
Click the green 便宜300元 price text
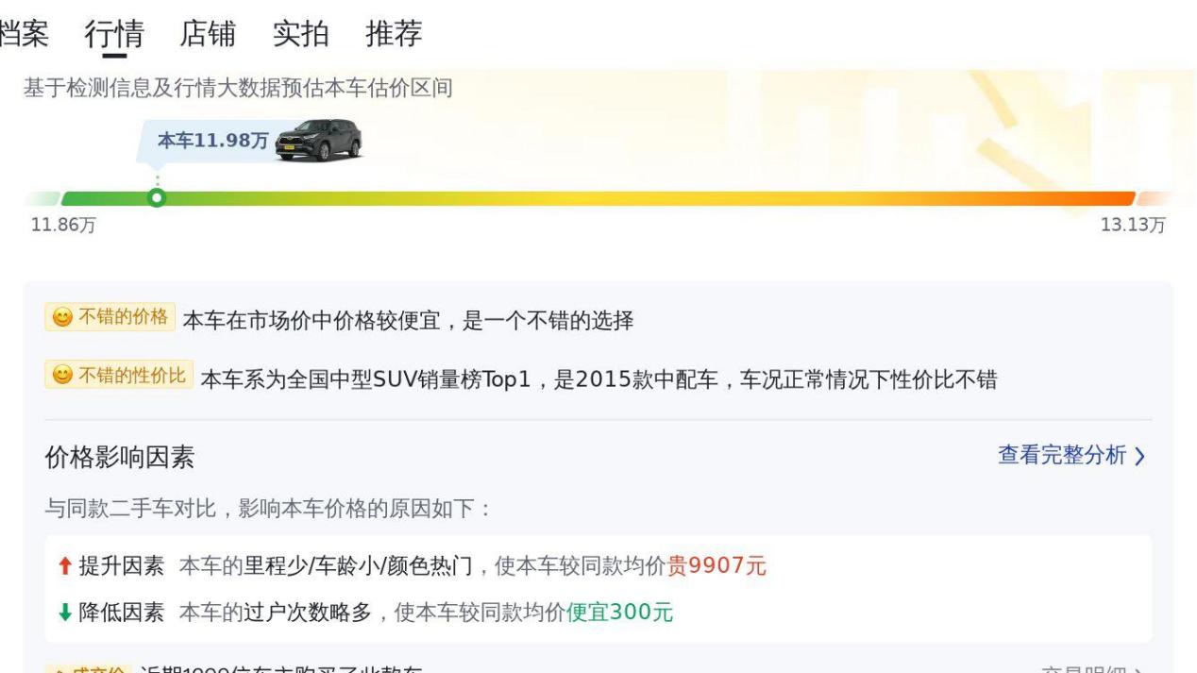coord(619,613)
